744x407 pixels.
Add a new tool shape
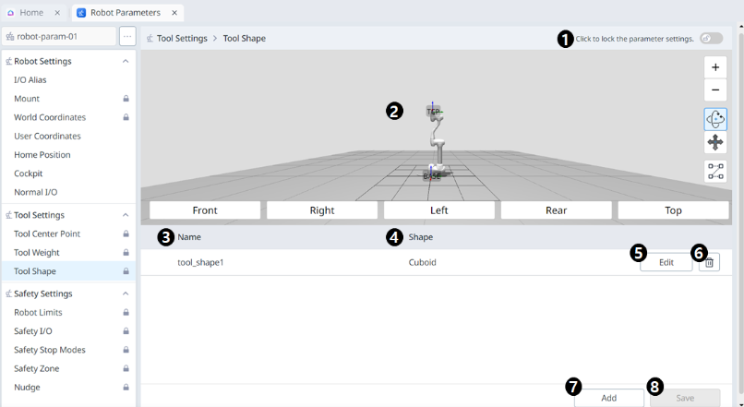pyautogui.click(x=608, y=398)
